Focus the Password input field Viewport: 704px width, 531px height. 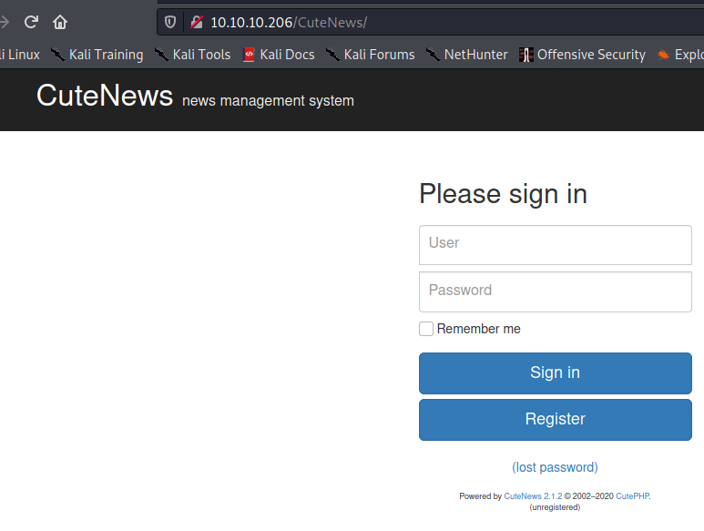555,291
